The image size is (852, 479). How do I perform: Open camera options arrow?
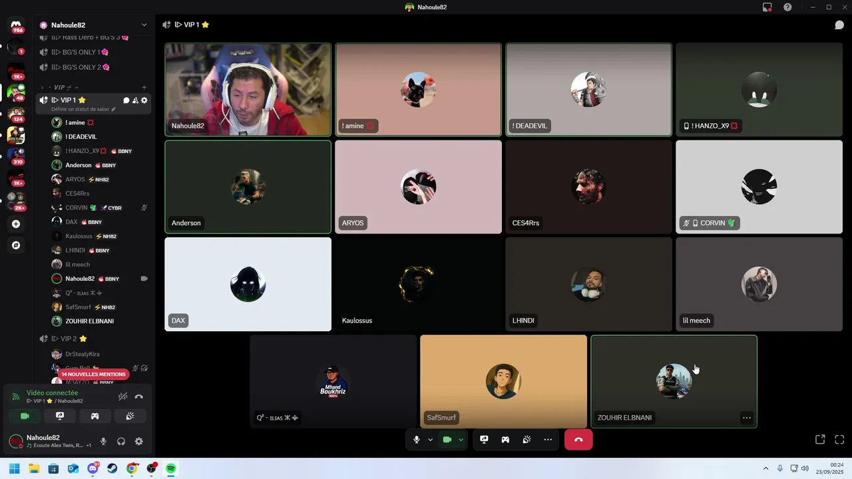(461, 440)
